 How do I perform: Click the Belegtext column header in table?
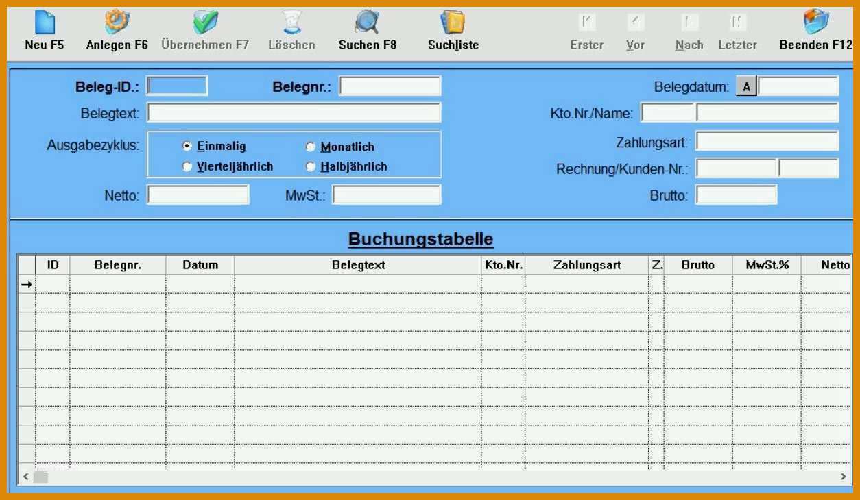[x=358, y=265]
